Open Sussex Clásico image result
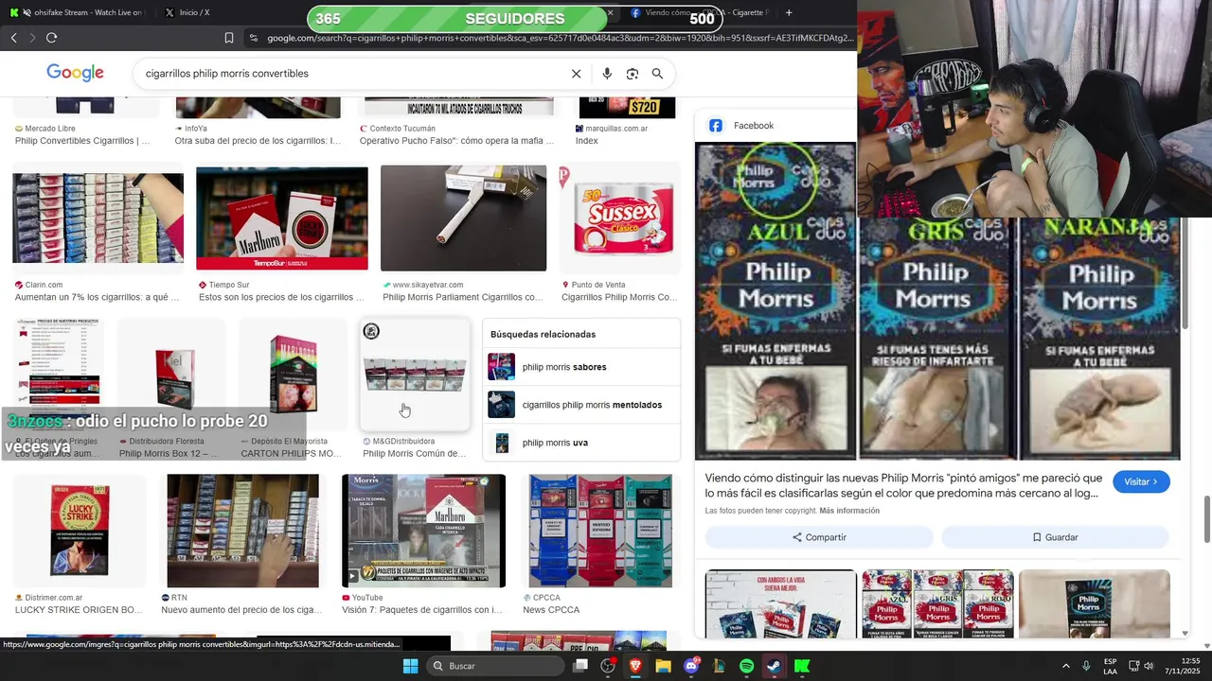The height and width of the screenshot is (681, 1212). click(619, 218)
